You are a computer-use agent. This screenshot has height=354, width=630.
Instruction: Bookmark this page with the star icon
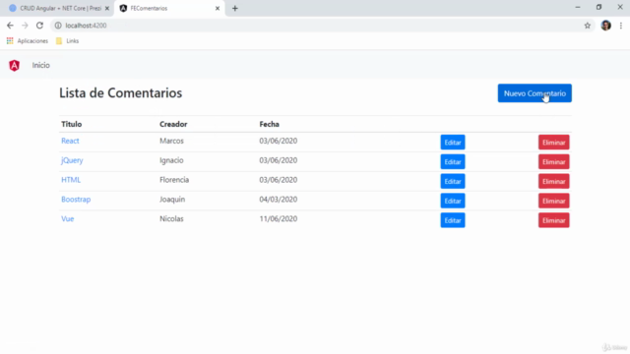[x=588, y=26]
